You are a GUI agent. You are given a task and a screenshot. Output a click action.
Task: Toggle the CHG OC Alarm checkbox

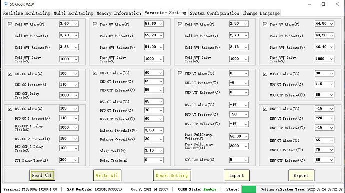click(10, 74)
